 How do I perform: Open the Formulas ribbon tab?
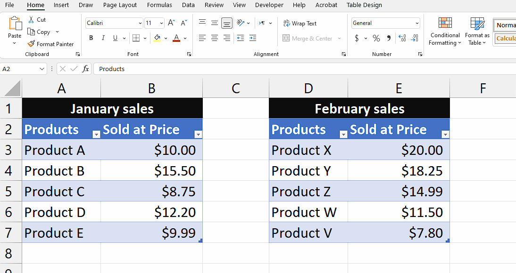click(x=159, y=5)
